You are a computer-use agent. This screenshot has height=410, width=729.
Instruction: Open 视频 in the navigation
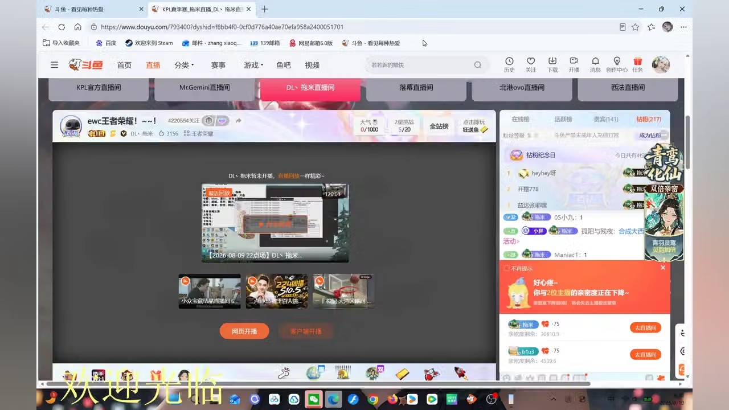pyautogui.click(x=312, y=65)
